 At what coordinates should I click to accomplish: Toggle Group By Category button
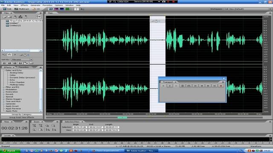[22, 114]
